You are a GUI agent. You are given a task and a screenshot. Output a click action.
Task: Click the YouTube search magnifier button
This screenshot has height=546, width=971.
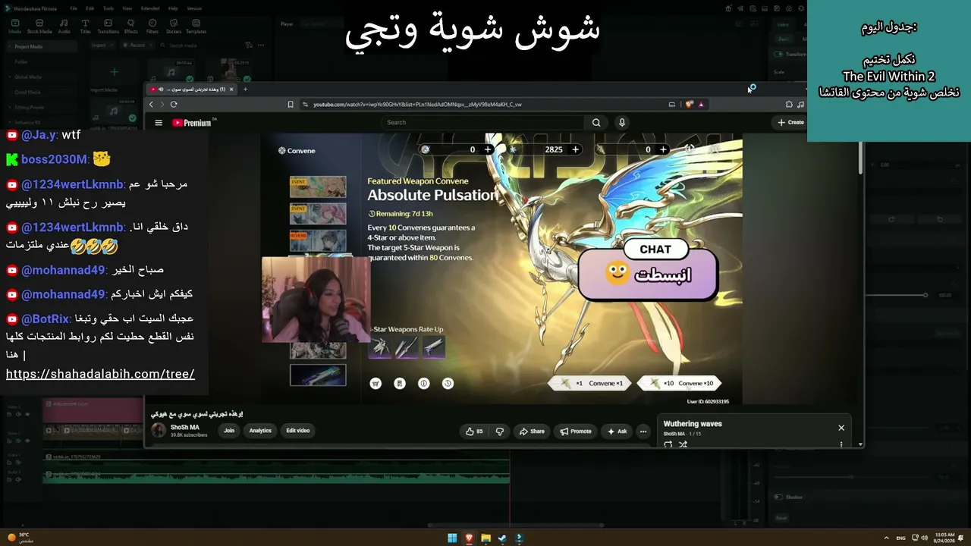596,122
